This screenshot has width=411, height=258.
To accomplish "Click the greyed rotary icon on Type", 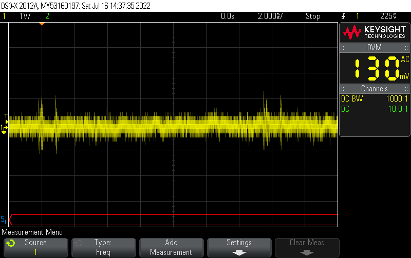I will (79, 243).
